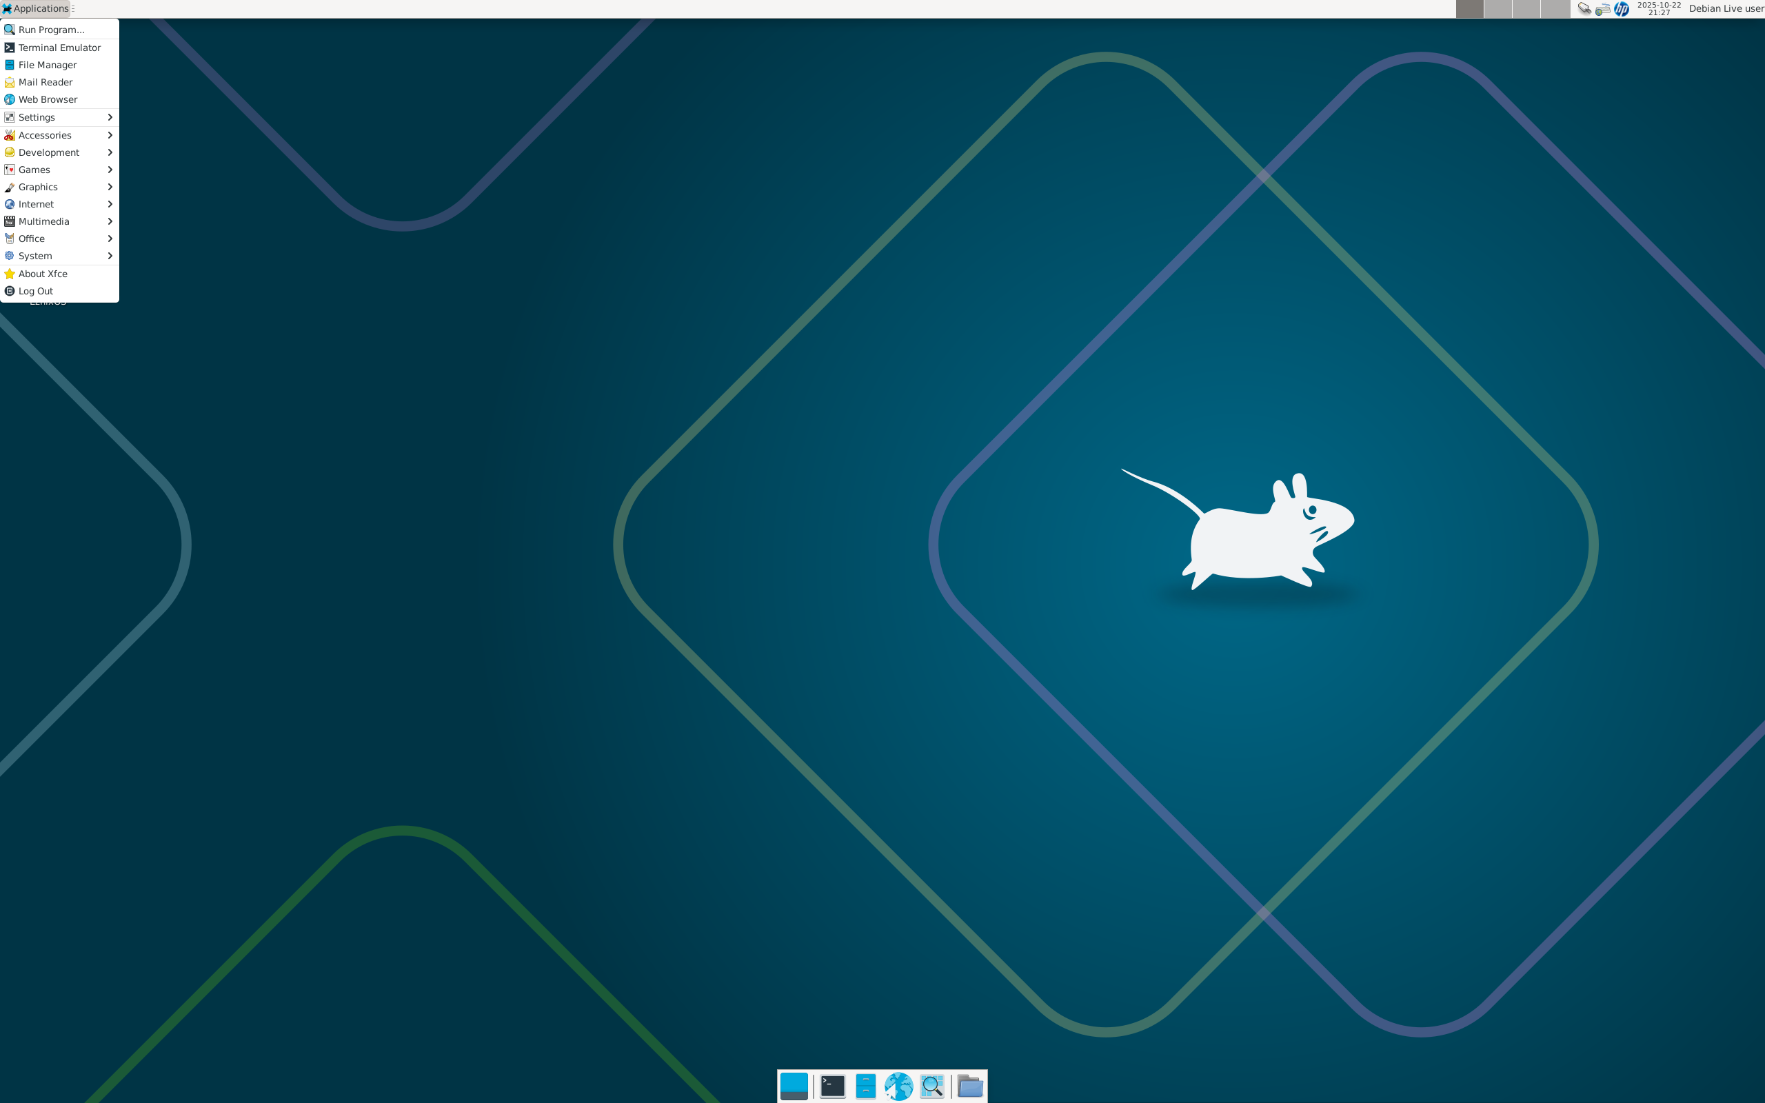Open Application Finder magnifier icon in dock
1765x1103 pixels.
pyautogui.click(x=931, y=1086)
